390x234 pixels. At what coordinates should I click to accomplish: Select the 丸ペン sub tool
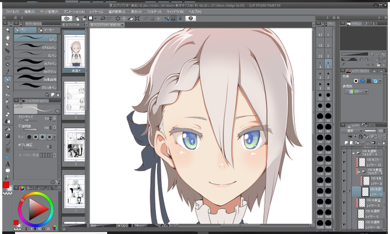36,54
